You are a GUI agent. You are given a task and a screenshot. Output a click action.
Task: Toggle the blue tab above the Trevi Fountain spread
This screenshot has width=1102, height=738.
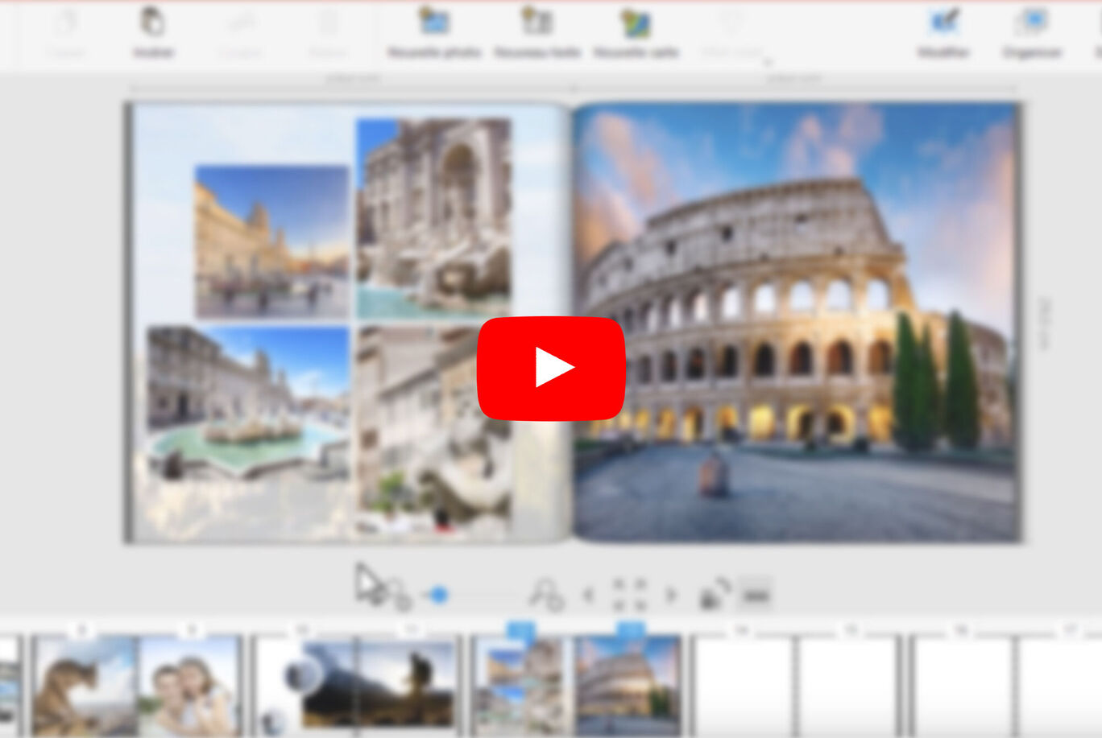[x=522, y=631]
